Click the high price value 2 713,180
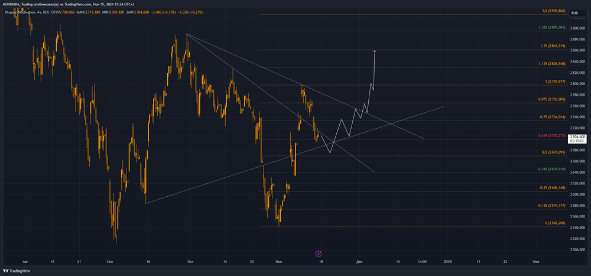This screenshot has width=591, height=276. click(x=92, y=12)
